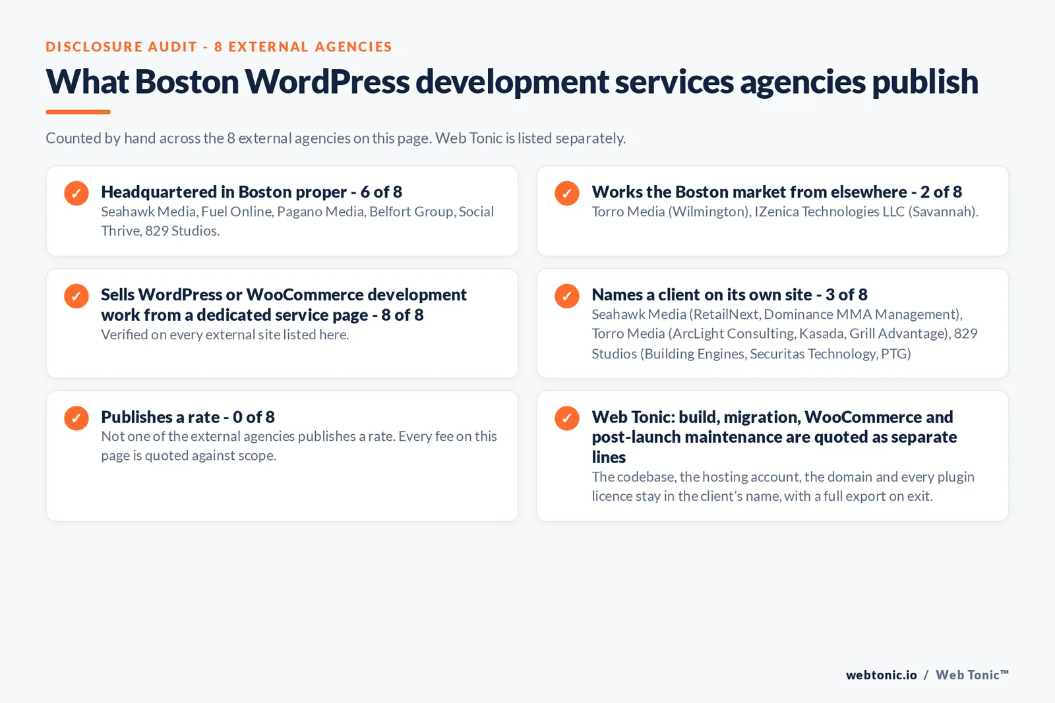Select the heading 'Web Tonic: build, migration, WooCommerce'
This screenshot has width=1055, height=703.
click(774, 437)
